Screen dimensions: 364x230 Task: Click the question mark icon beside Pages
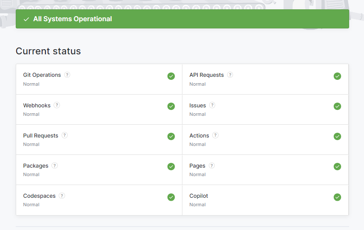pos(212,165)
